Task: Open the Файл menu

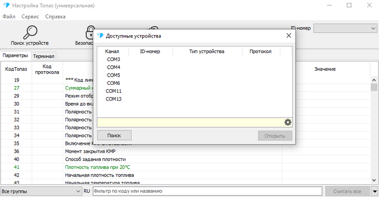Action: coord(9,17)
